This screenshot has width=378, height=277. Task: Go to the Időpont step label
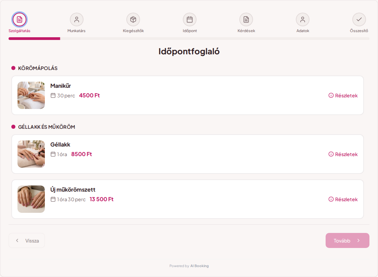190,31
